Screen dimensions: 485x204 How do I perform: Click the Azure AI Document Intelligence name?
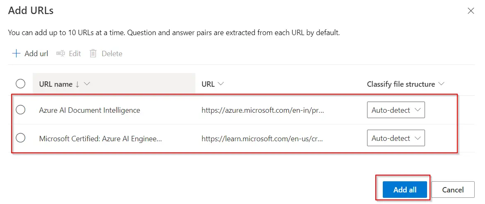click(x=89, y=110)
